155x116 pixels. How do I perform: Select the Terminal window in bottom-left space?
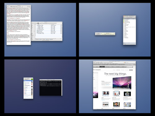pos(51,88)
